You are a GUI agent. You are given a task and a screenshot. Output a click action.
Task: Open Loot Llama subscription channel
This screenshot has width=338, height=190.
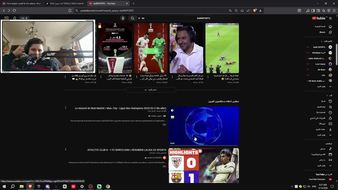(x=320, y=64)
